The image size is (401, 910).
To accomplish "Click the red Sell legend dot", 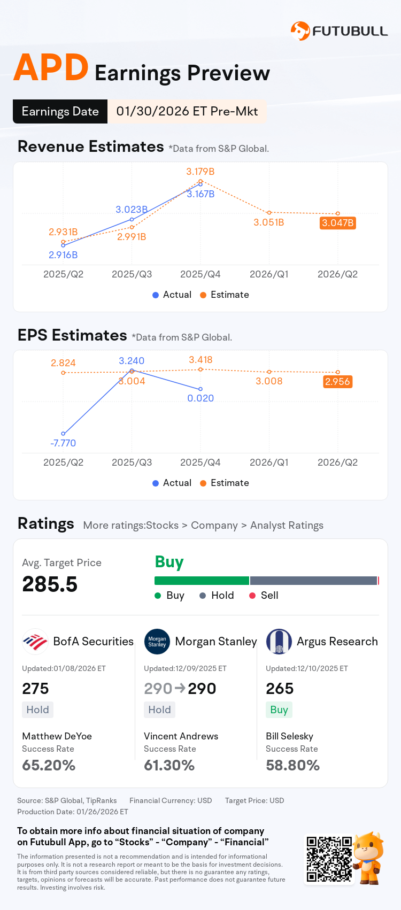I will point(252,596).
